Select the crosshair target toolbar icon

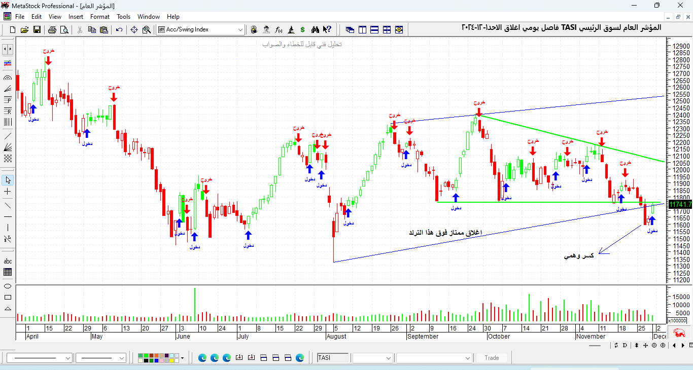click(134, 29)
